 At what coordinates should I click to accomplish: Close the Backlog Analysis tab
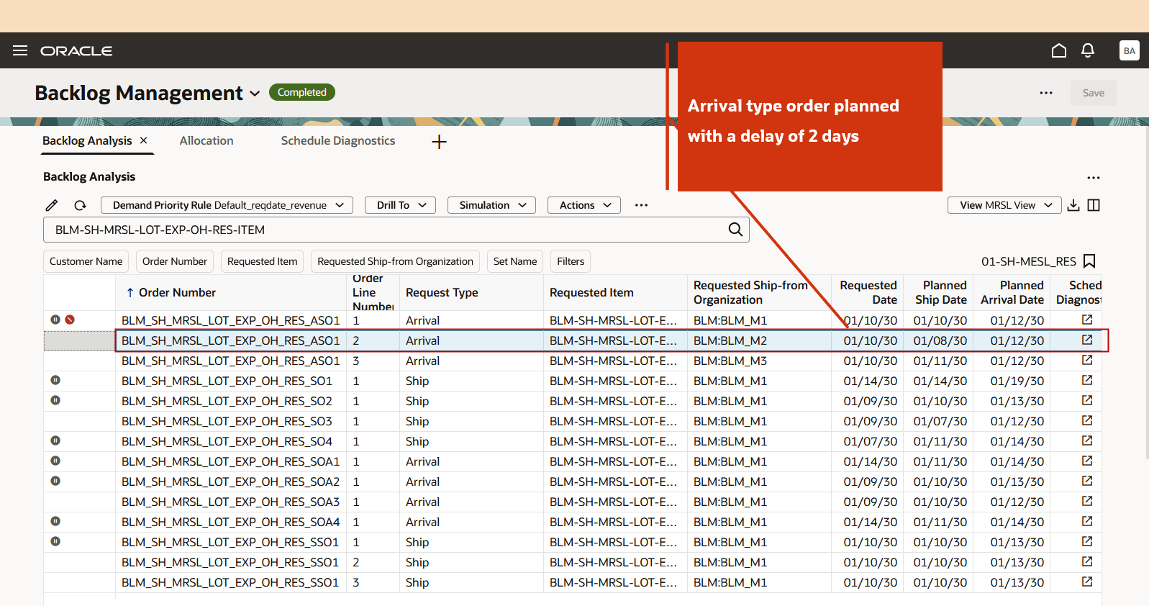(x=143, y=140)
